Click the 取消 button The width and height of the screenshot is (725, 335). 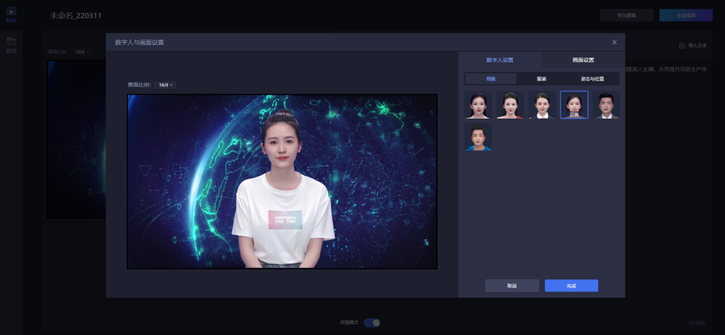512,285
